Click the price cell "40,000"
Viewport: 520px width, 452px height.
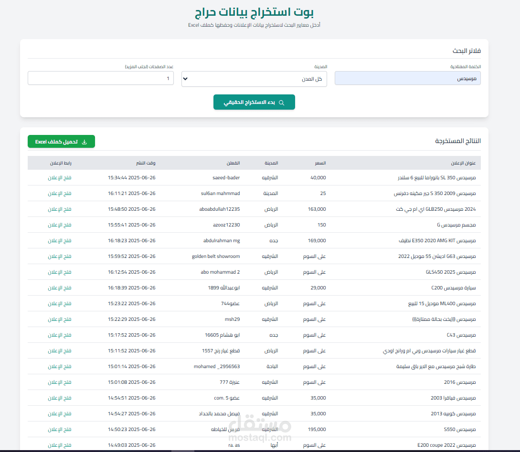(318, 178)
